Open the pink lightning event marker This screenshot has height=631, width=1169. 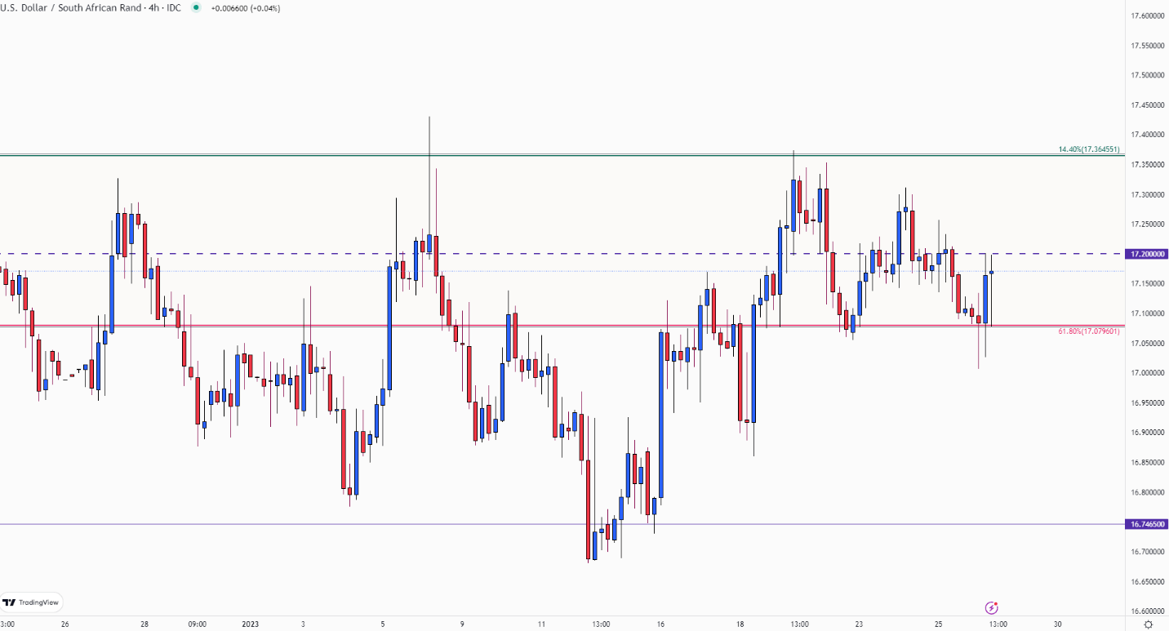point(992,607)
